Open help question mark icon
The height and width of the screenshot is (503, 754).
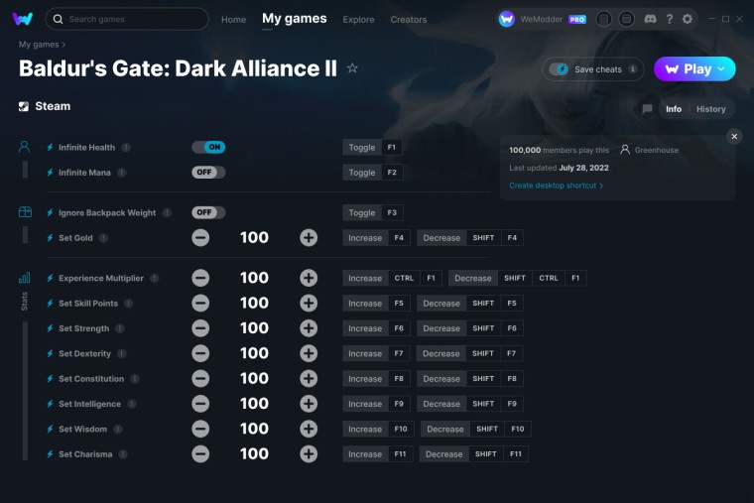click(x=670, y=19)
